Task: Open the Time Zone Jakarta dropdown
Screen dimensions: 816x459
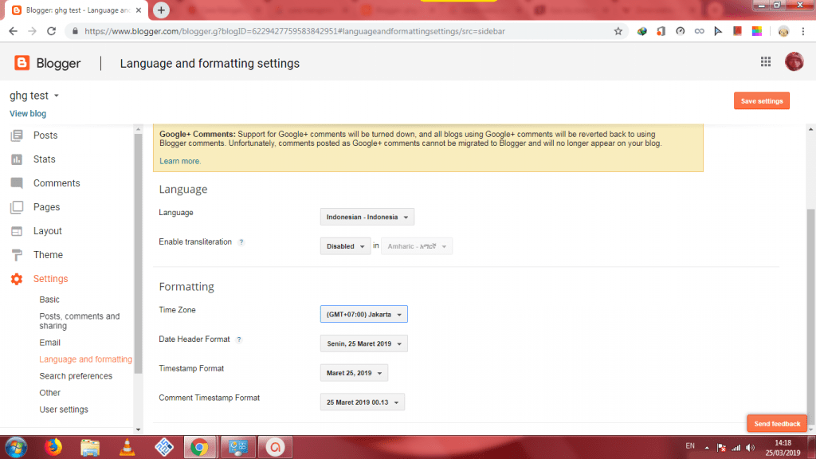Action: coord(363,314)
